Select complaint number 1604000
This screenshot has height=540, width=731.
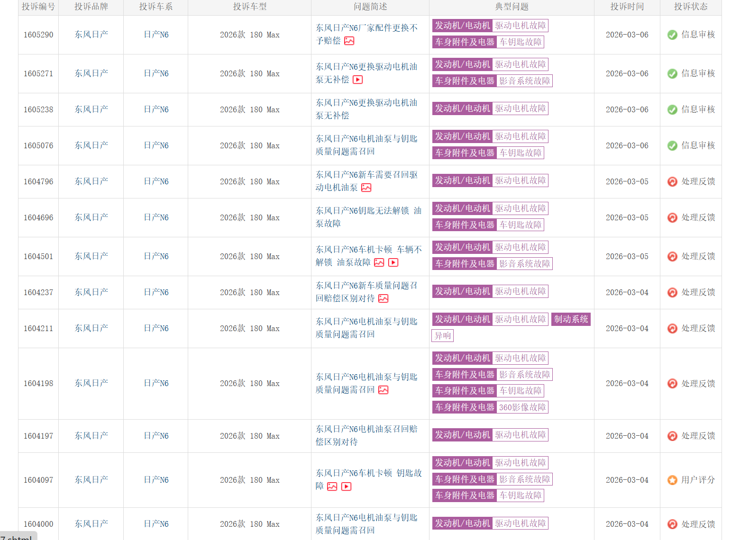(x=38, y=524)
